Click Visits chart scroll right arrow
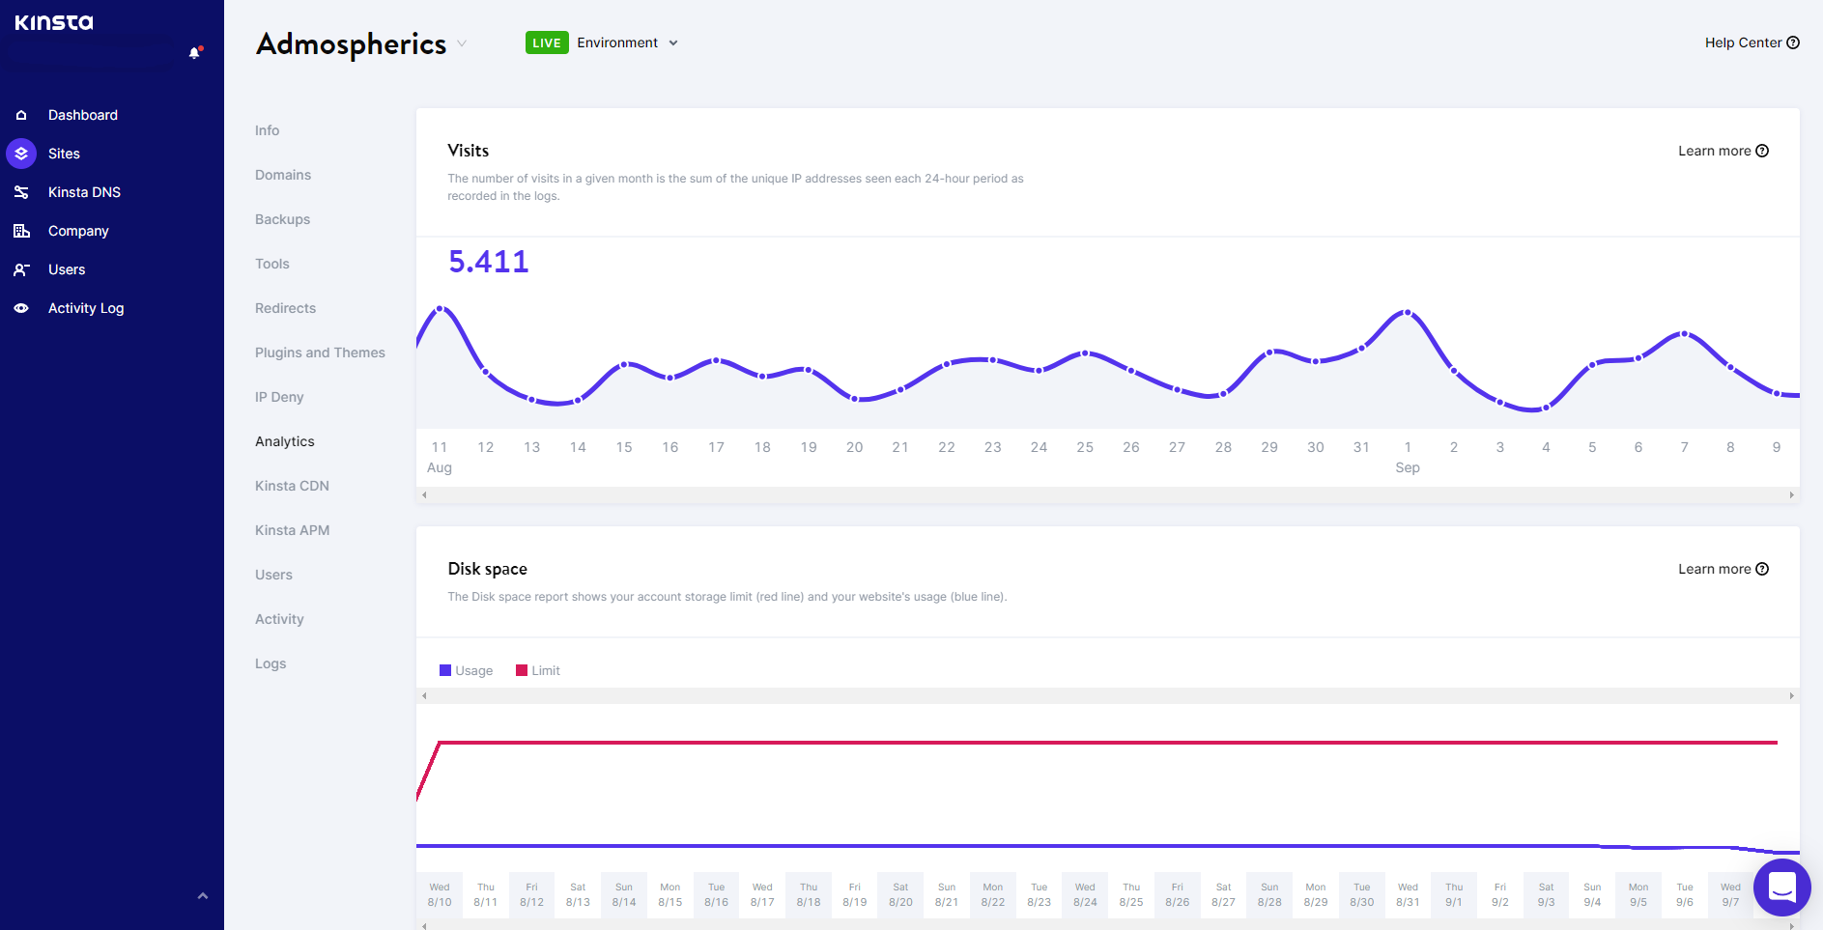The image size is (1823, 930). pyautogui.click(x=1792, y=494)
